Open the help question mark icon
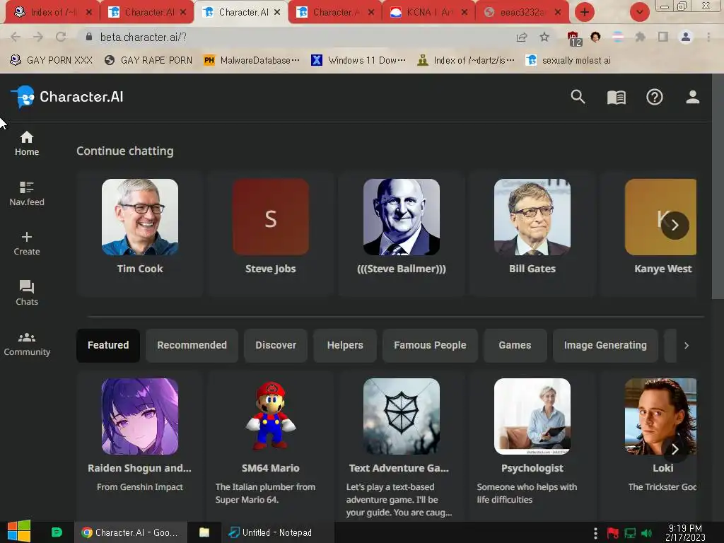Image resolution: width=724 pixels, height=543 pixels. click(x=654, y=97)
